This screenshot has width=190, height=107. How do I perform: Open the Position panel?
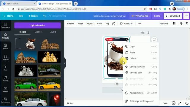click(164, 24)
